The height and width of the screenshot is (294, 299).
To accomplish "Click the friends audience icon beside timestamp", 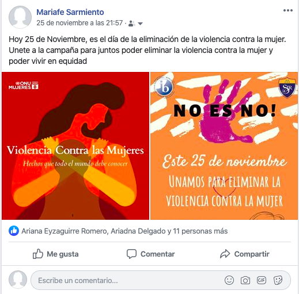I will (x=131, y=24).
